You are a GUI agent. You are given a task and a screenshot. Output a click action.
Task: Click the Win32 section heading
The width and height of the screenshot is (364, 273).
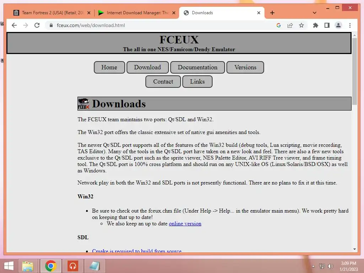pos(85,196)
